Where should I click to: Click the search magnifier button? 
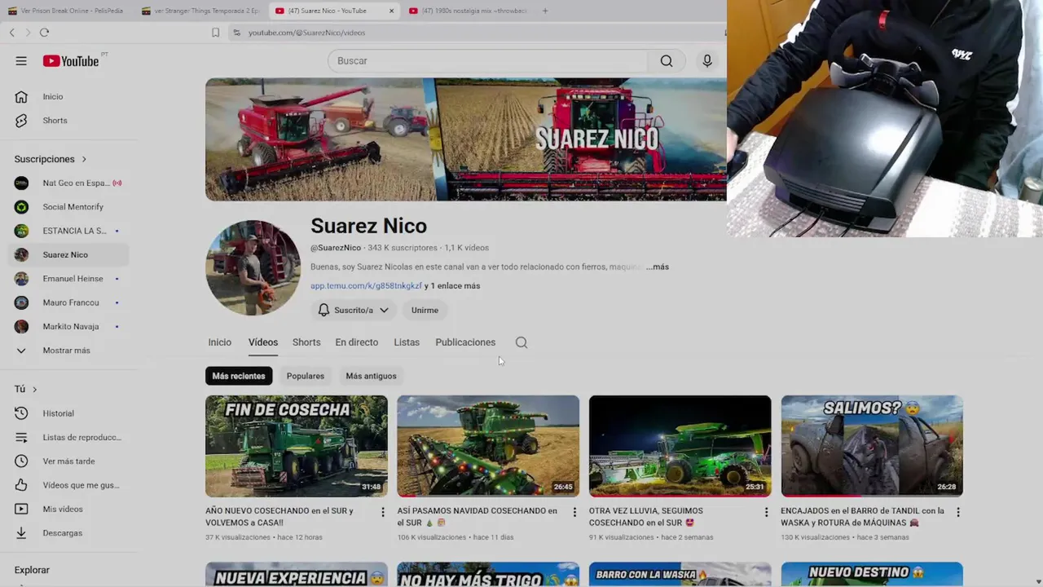pyautogui.click(x=667, y=61)
